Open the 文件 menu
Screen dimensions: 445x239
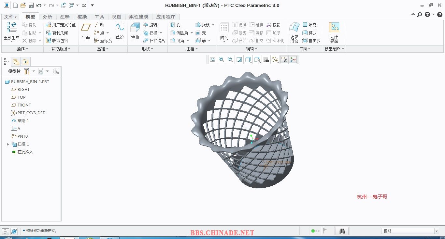(x=10, y=17)
